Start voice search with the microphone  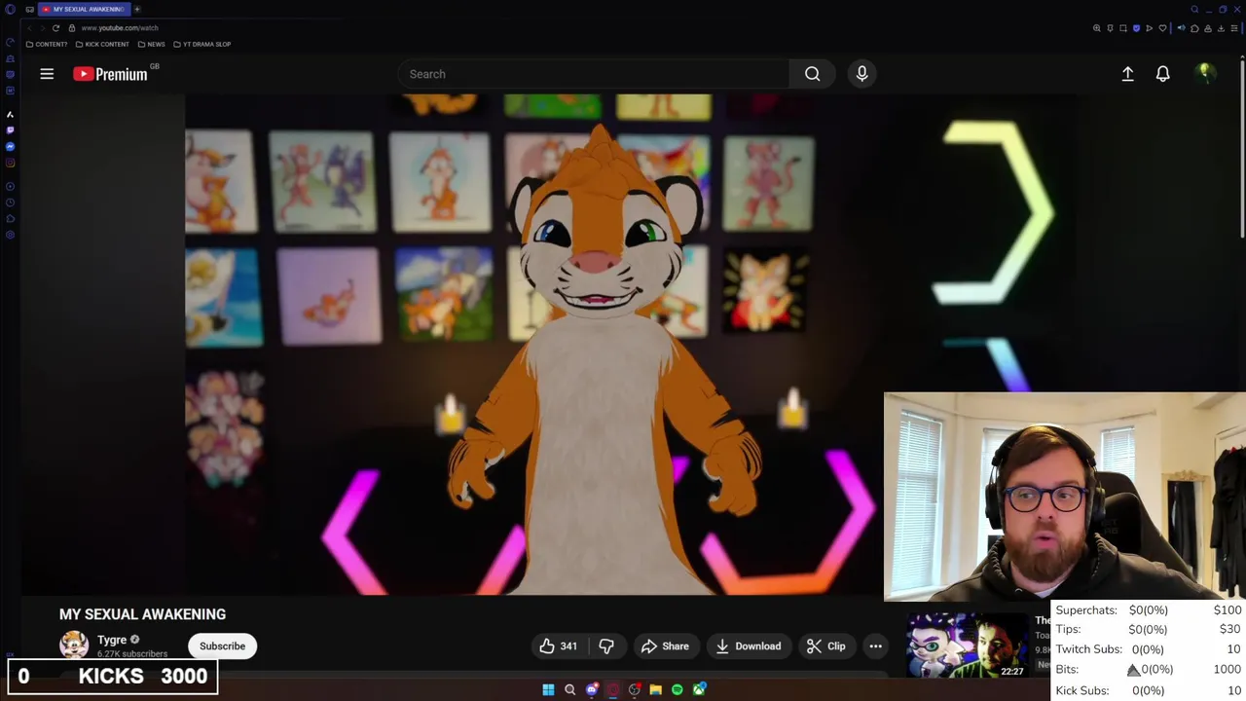[x=861, y=74]
